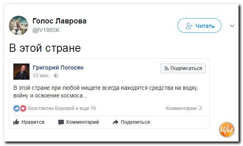The width and height of the screenshot is (243, 146).
Task: Open Константин Боровой и еще 19 list
Action: coord(62,108)
